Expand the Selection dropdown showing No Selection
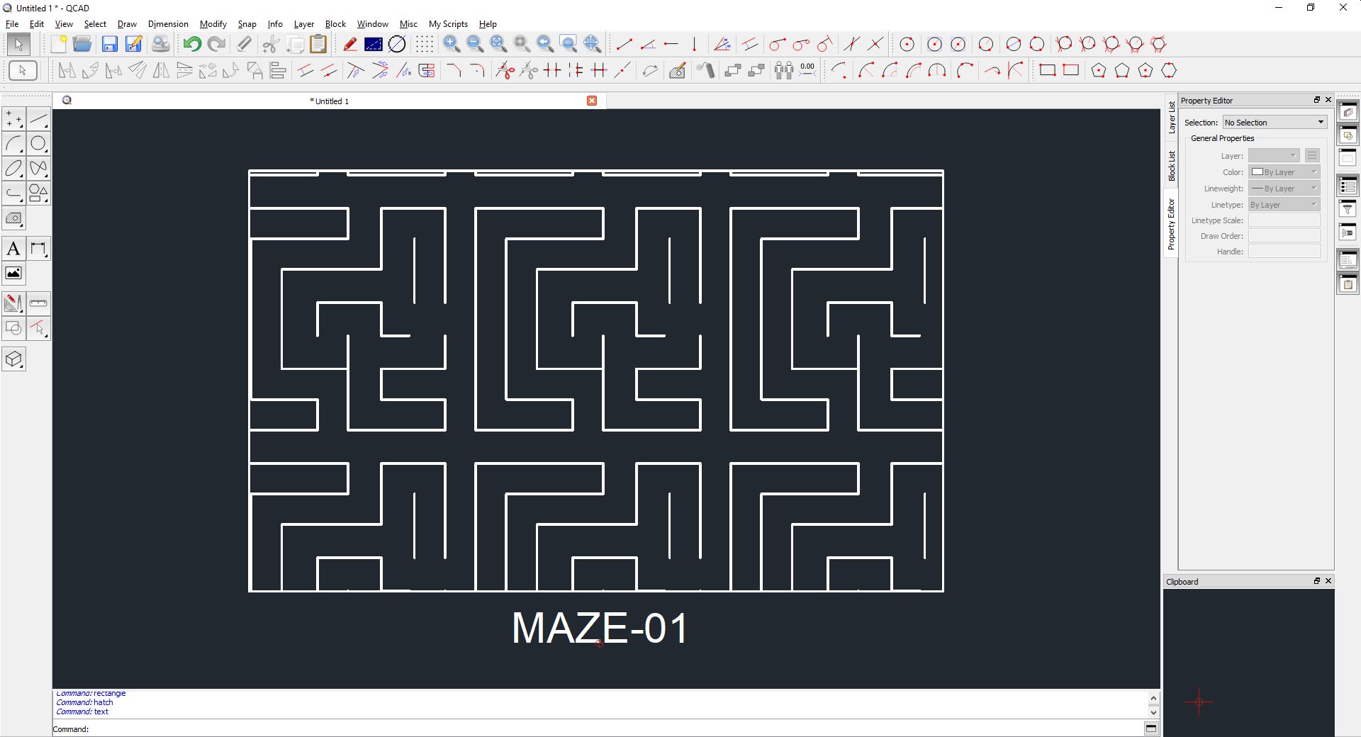This screenshot has height=737, width=1361. click(1274, 123)
